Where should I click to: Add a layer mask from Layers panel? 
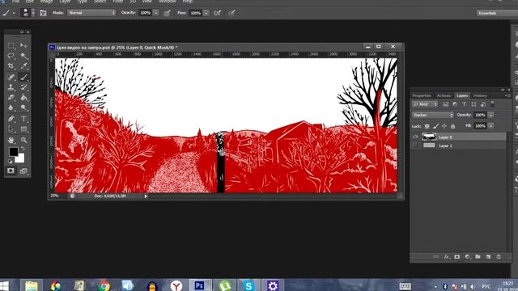pos(456,256)
